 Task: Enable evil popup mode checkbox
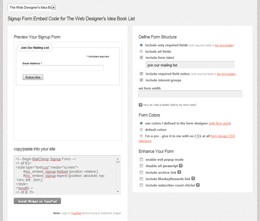pyautogui.click(x=141, y=159)
